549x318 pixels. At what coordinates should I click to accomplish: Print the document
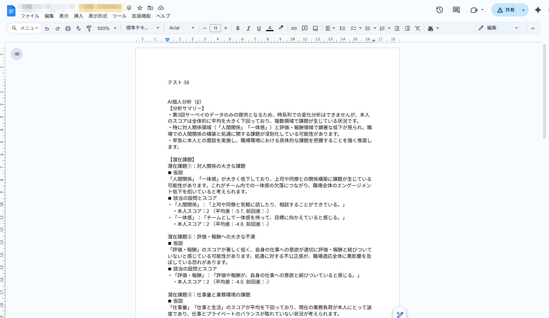click(x=68, y=28)
